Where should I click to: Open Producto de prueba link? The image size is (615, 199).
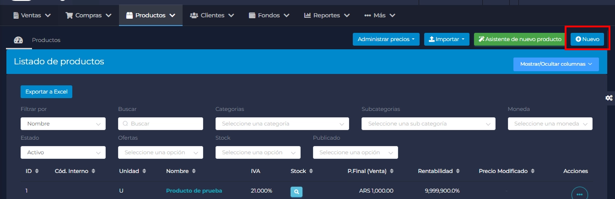coord(194,191)
